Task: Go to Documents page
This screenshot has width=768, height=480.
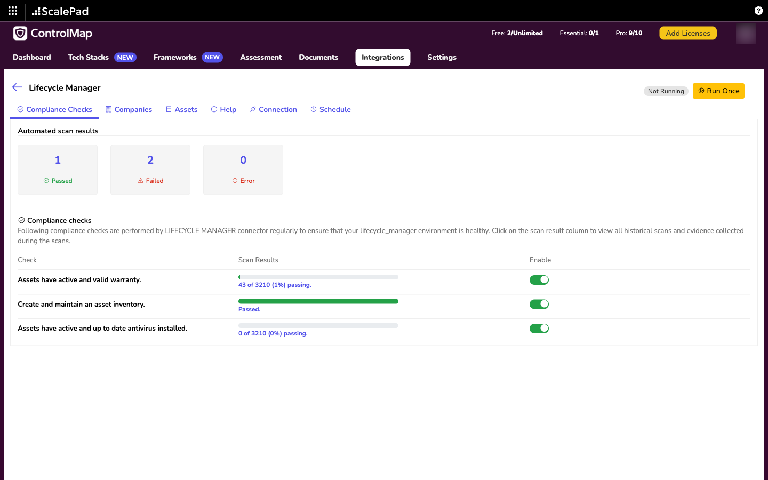Action: pos(318,57)
